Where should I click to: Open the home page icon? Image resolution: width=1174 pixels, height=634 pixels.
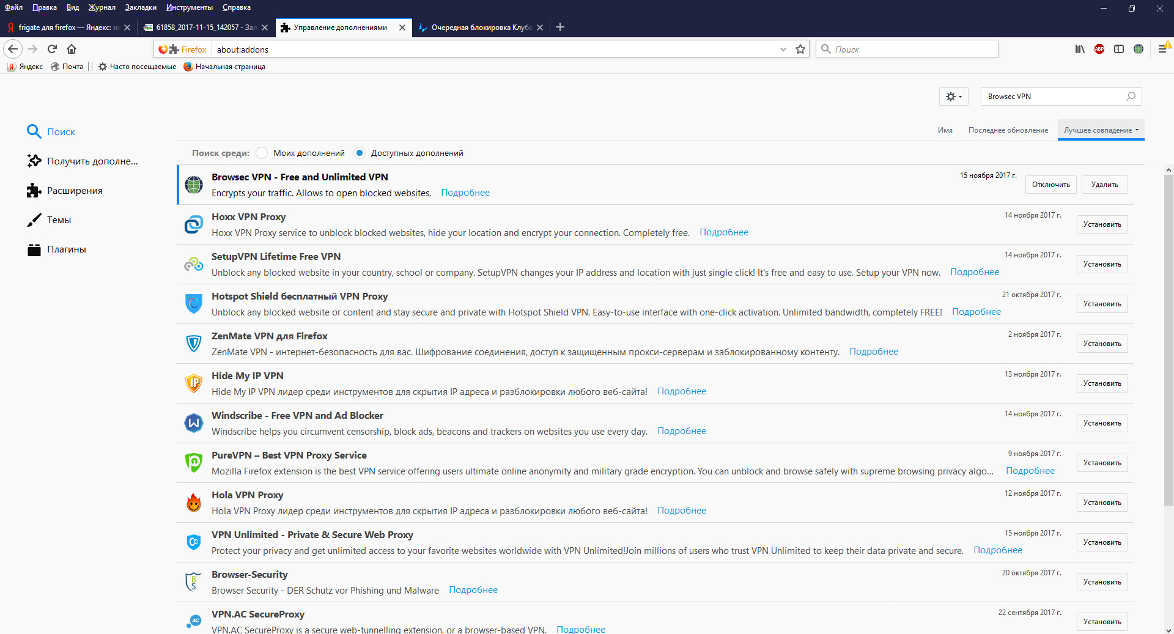(72, 49)
